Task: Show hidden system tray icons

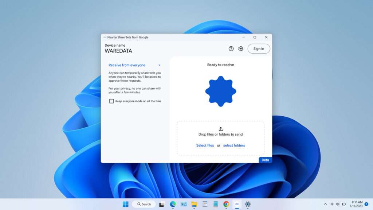Action: click(x=325, y=204)
